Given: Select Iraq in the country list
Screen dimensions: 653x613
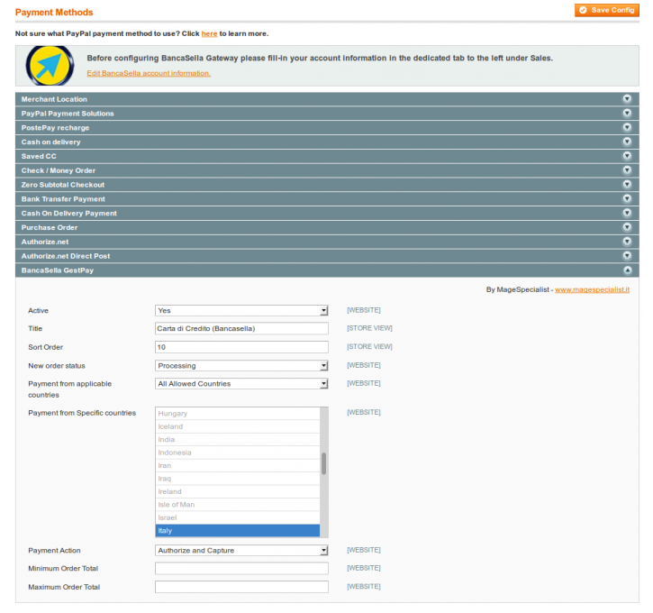Looking at the screenshot, I should [x=238, y=479].
